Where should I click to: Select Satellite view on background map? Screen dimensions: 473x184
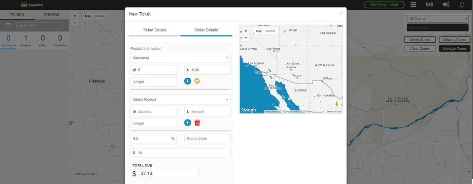click(x=99, y=16)
